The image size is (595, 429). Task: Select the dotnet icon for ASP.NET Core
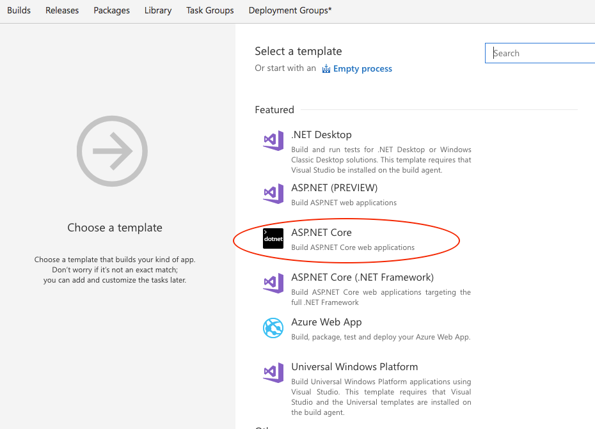point(273,238)
